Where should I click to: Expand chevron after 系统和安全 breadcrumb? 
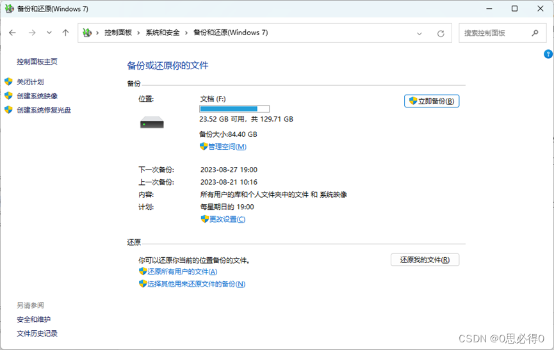click(186, 33)
